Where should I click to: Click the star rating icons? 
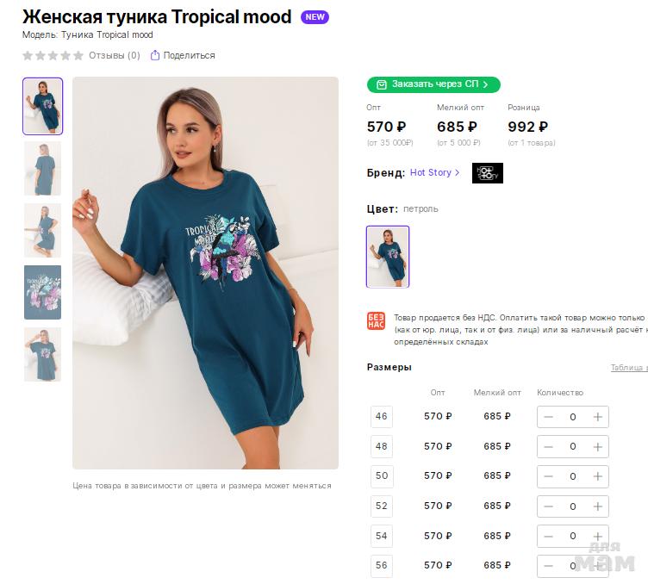53,55
